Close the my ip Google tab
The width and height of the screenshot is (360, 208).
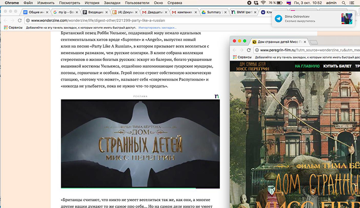point(77,12)
